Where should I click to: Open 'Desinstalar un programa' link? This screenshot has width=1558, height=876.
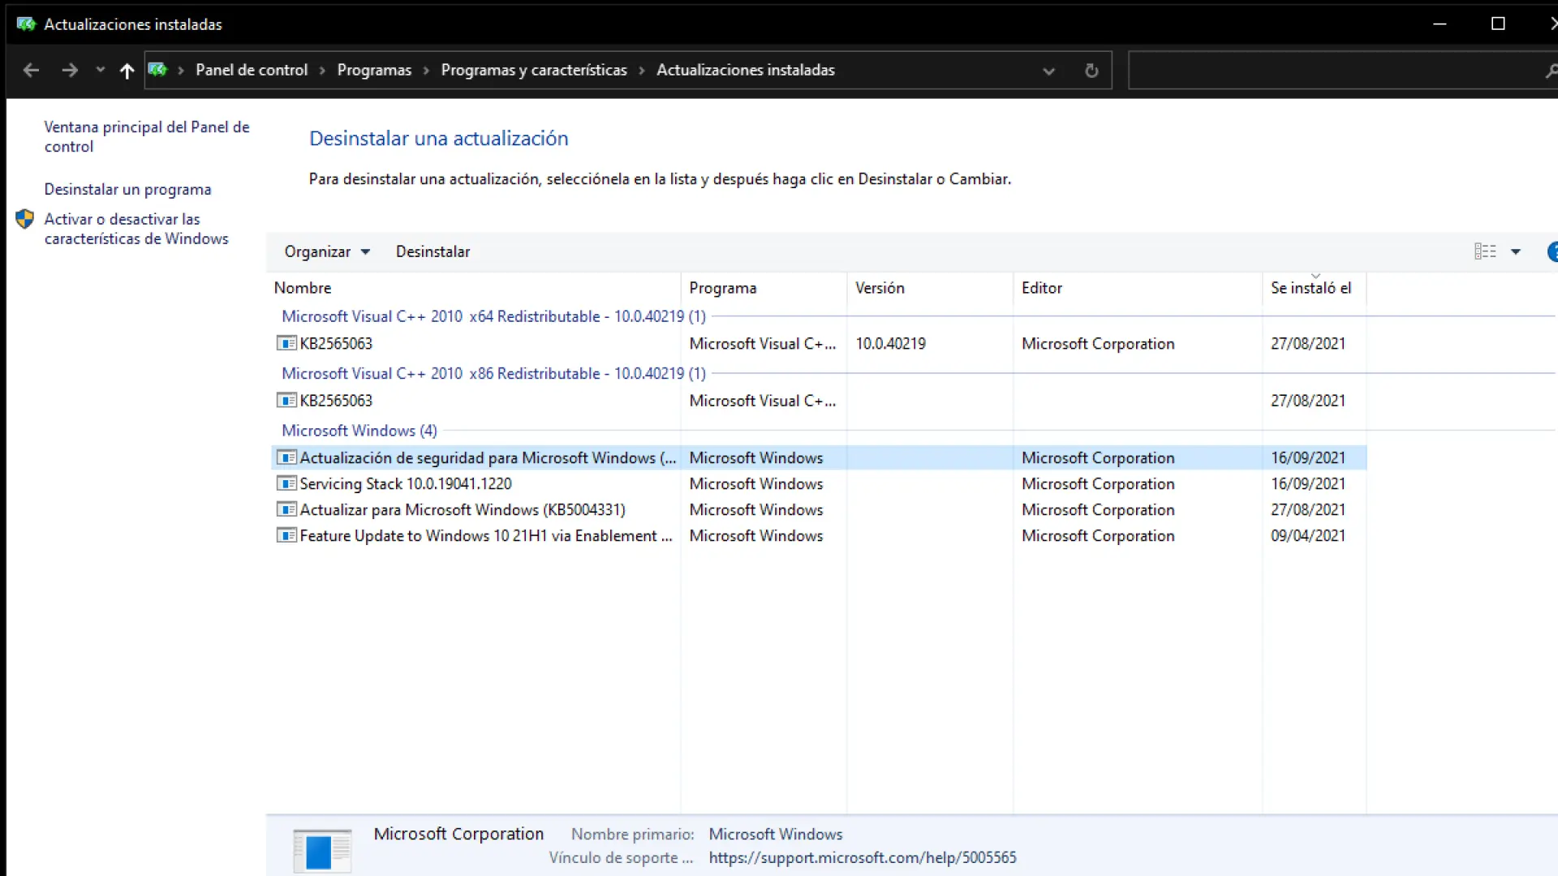tap(127, 189)
